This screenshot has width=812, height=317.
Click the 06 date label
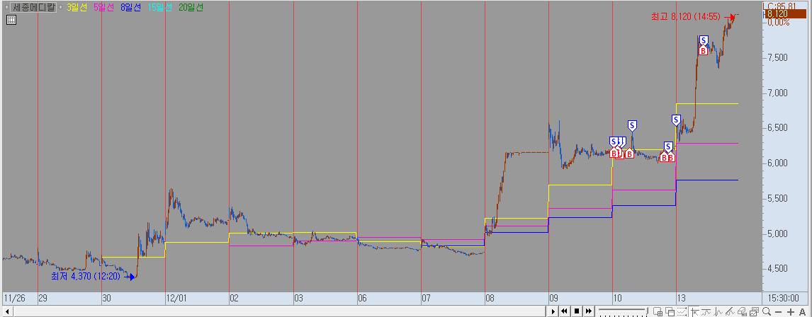pos(362,299)
